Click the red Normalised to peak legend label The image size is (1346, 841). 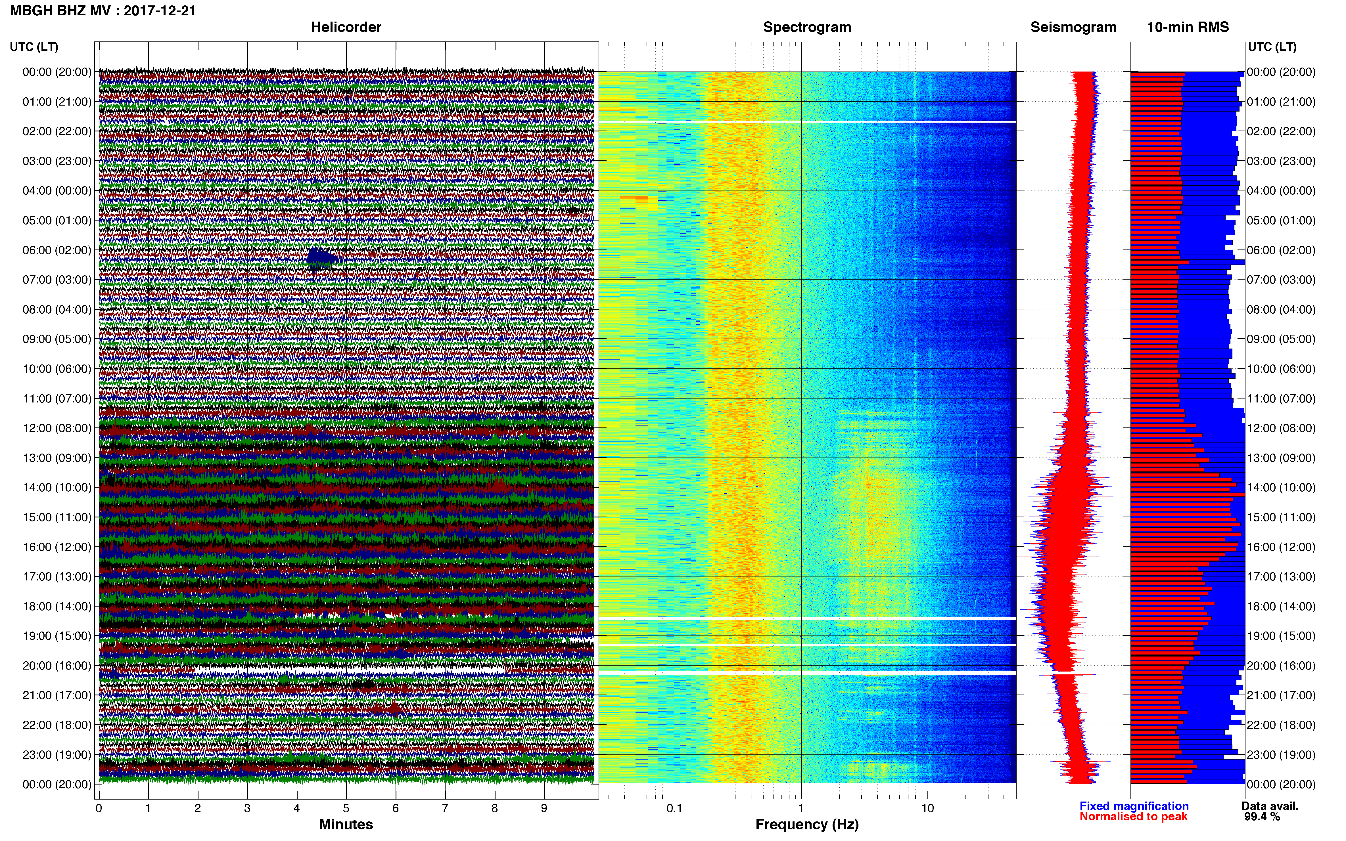click(x=1133, y=817)
